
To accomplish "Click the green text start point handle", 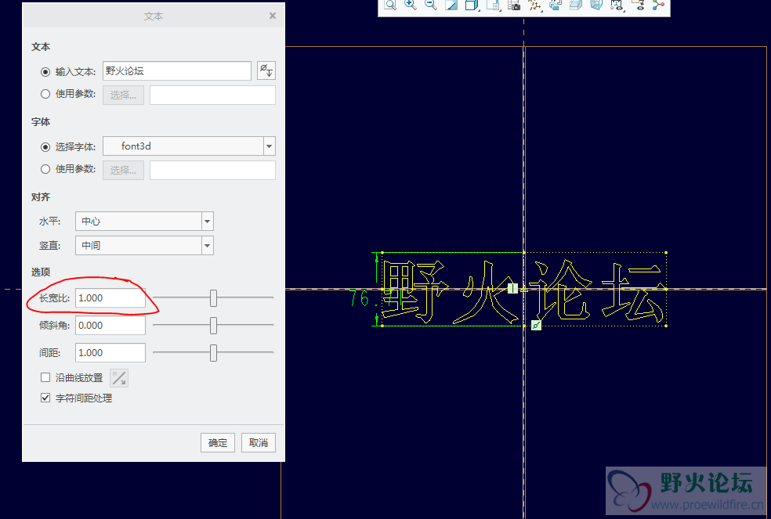I will 513,289.
